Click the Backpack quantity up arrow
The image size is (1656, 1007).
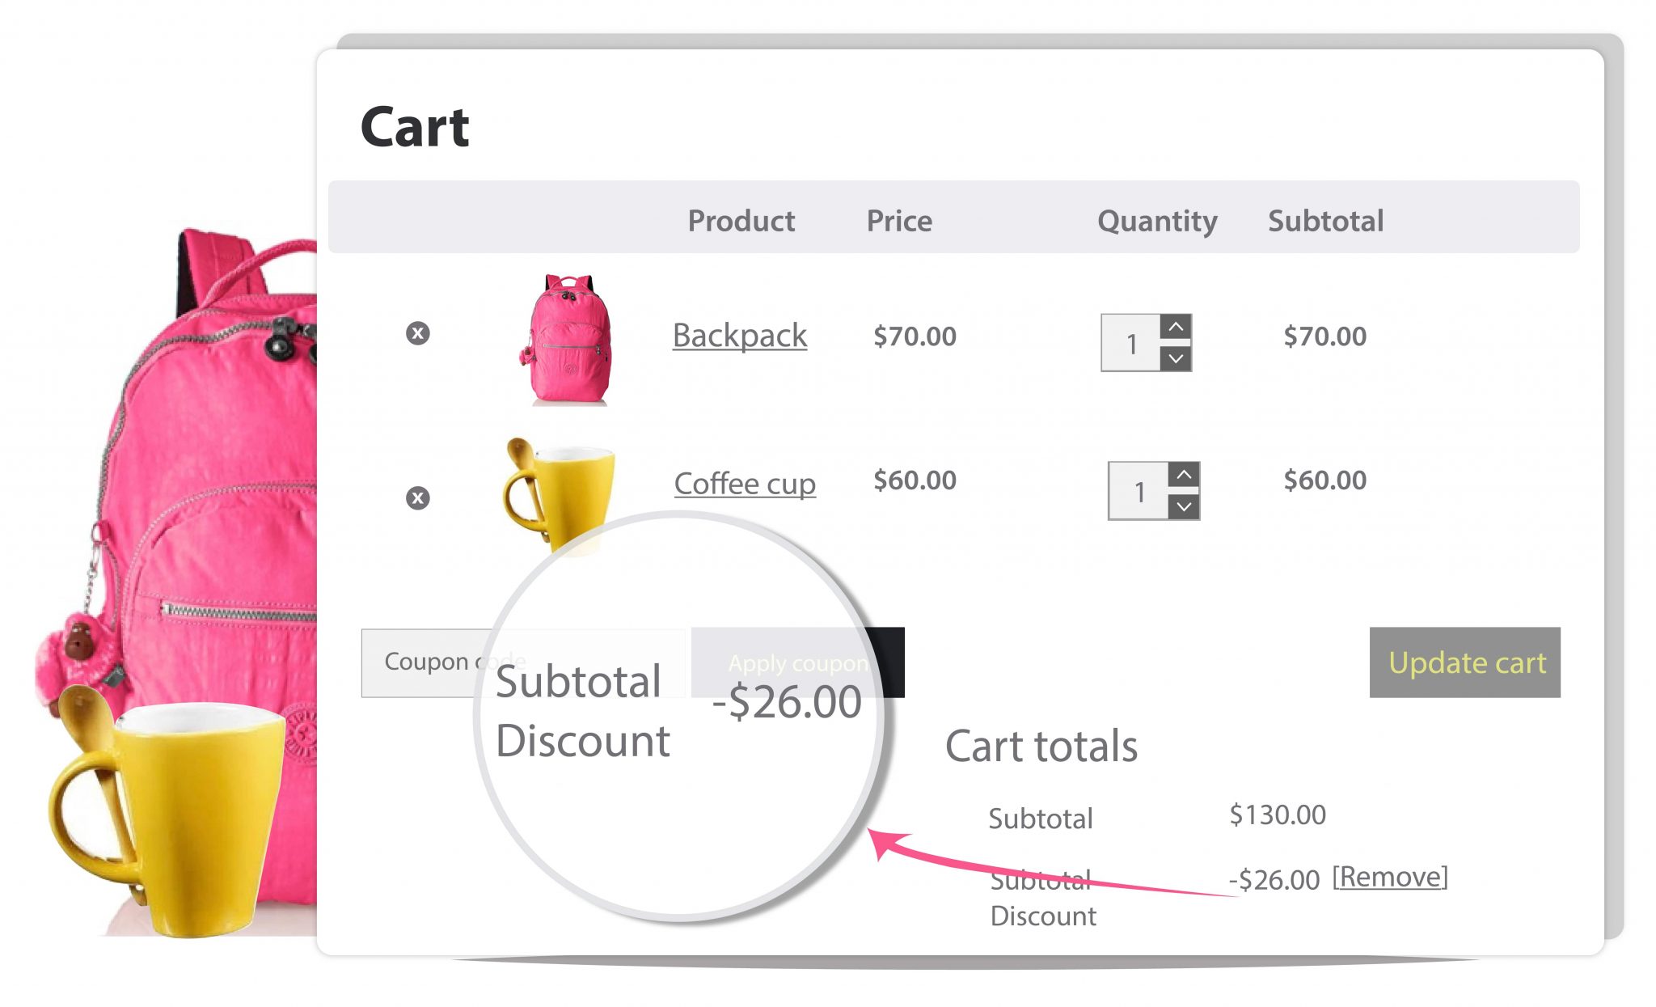(x=1177, y=328)
